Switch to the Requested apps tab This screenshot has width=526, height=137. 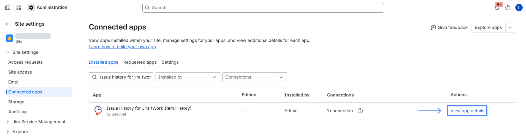(140, 62)
